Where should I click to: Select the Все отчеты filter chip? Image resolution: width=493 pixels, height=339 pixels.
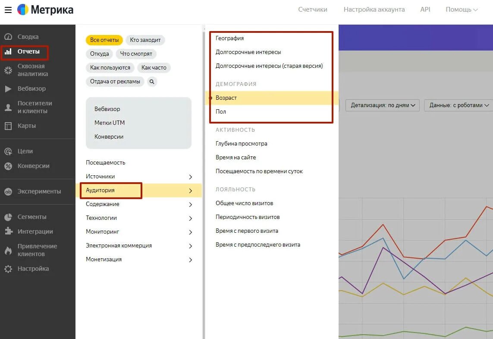[x=104, y=40]
